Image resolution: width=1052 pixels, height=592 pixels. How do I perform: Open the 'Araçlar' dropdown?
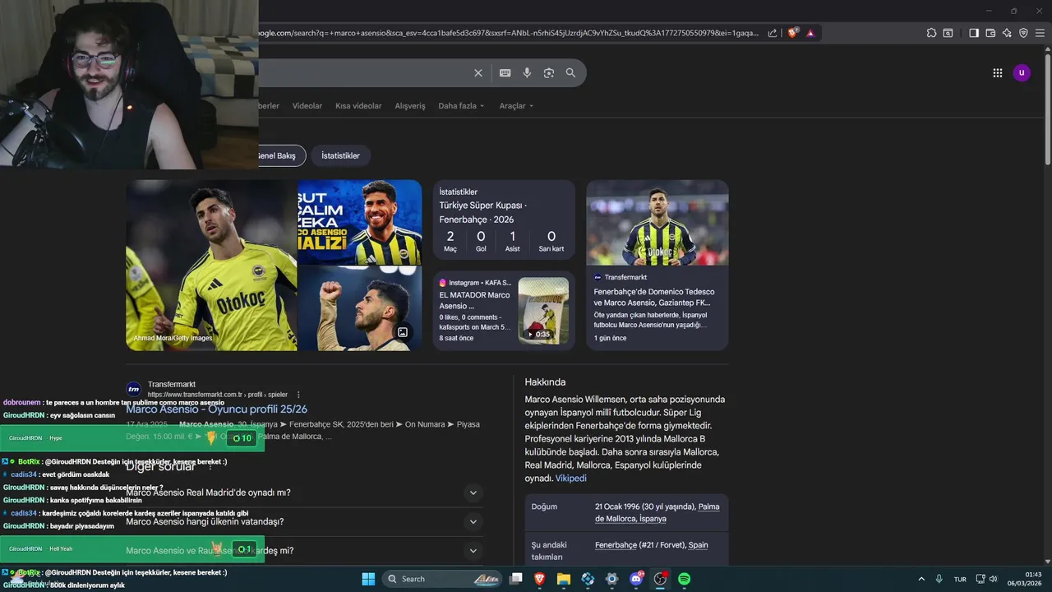516,106
